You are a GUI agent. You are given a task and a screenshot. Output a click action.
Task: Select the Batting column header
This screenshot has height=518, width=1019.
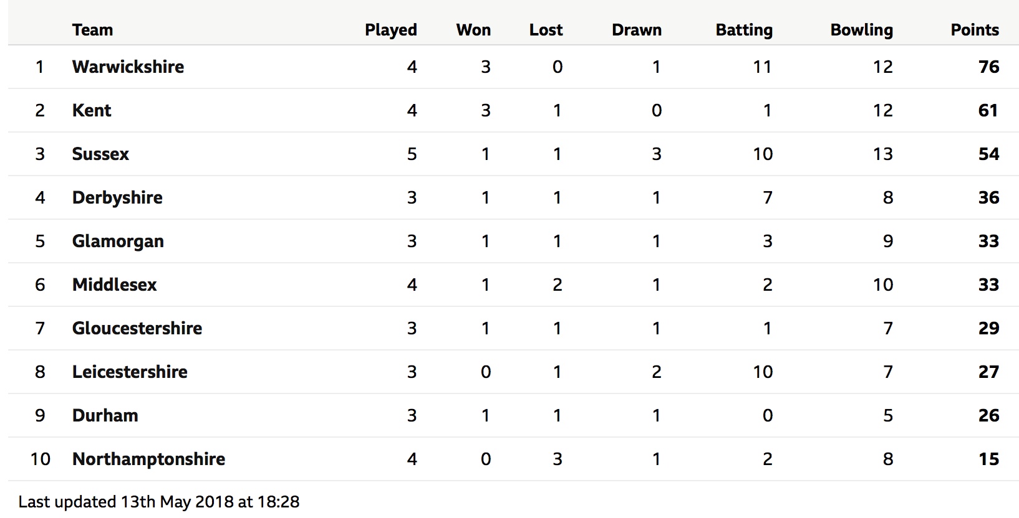click(744, 30)
